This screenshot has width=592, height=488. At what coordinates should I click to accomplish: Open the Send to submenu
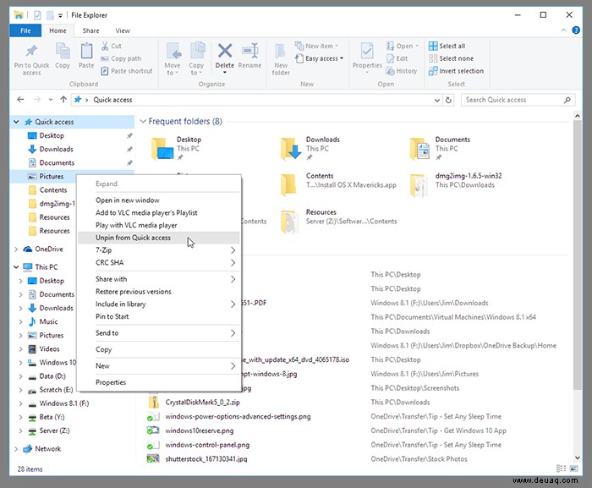pos(159,332)
